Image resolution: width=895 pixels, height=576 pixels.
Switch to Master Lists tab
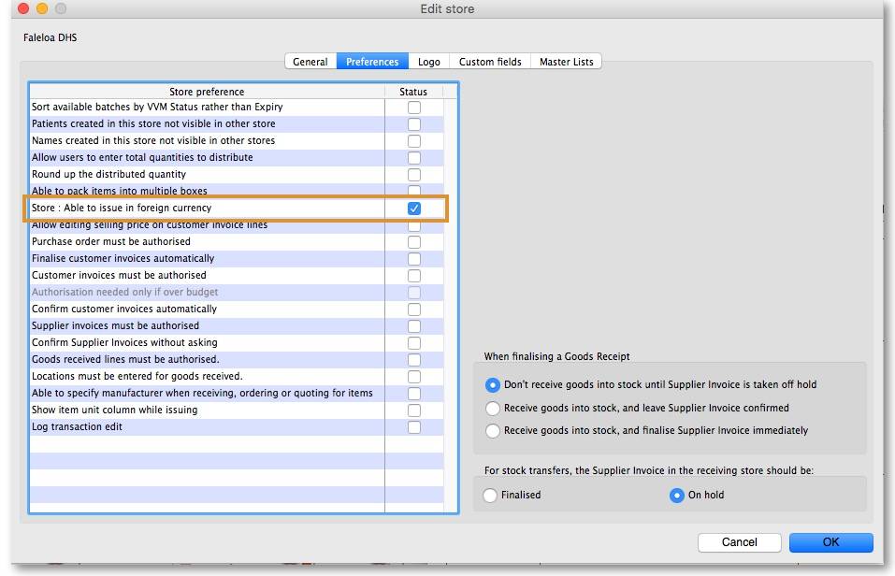click(x=566, y=62)
